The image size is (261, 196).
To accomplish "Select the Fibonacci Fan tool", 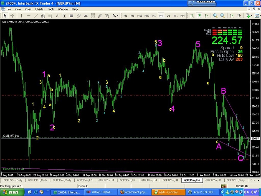I will [x=107, y=15].
